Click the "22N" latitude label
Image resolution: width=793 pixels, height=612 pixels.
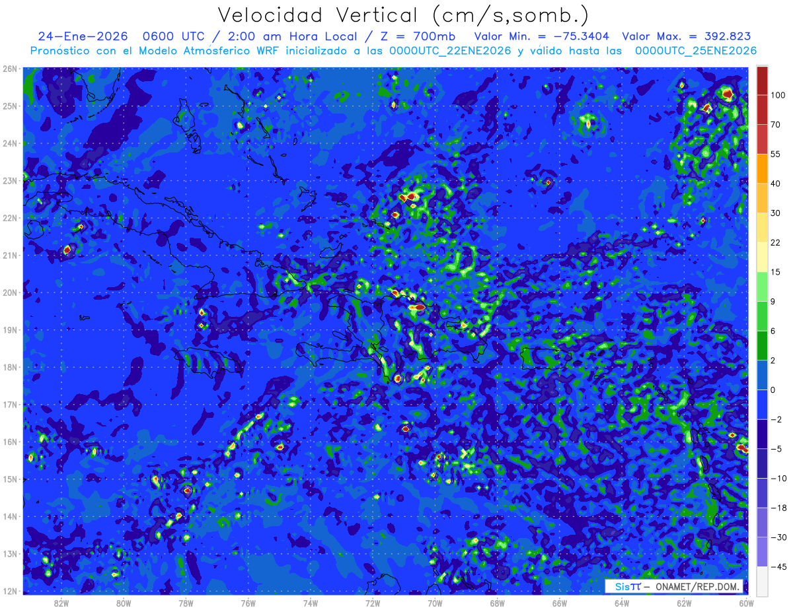[x=10, y=218]
